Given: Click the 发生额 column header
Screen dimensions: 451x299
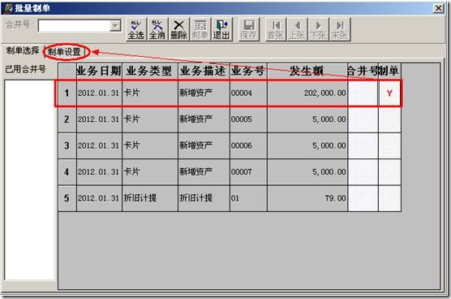Looking at the screenshot, I should tap(307, 71).
